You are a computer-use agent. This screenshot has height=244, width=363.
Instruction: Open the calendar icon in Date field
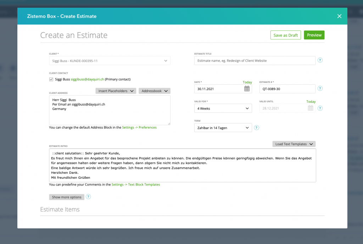tap(247, 89)
